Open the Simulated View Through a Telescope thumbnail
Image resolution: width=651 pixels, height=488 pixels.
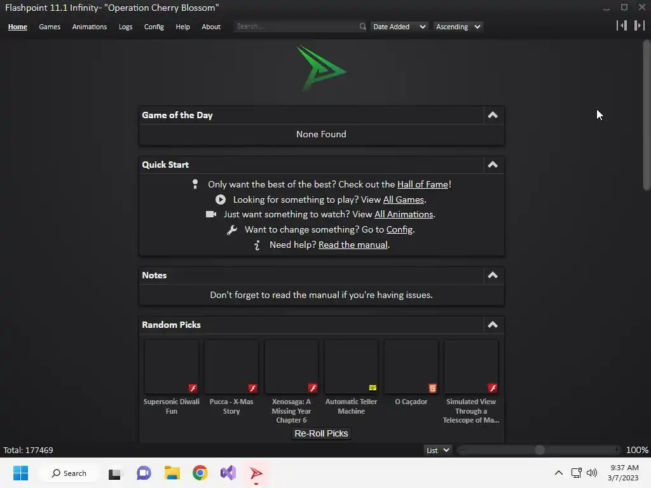point(471,367)
